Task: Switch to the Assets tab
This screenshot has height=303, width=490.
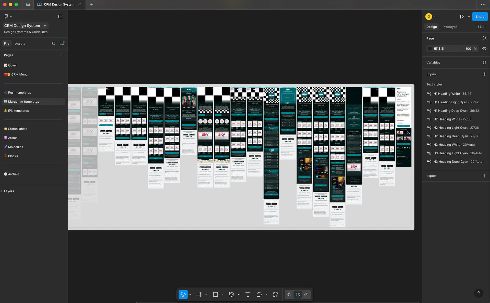Action: click(20, 44)
